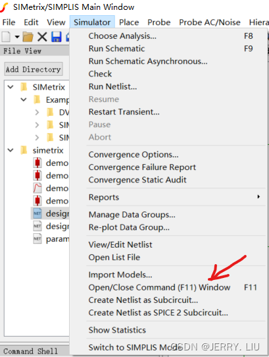The image size is (269, 357).
Task: Click the black X delete toolbar icon
Action: pos(42,37)
